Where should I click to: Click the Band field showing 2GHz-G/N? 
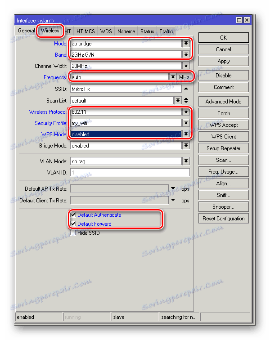(x=126, y=55)
